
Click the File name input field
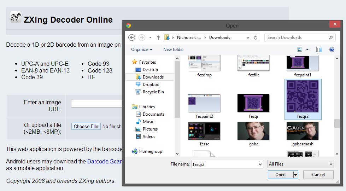[x=225, y=164]
